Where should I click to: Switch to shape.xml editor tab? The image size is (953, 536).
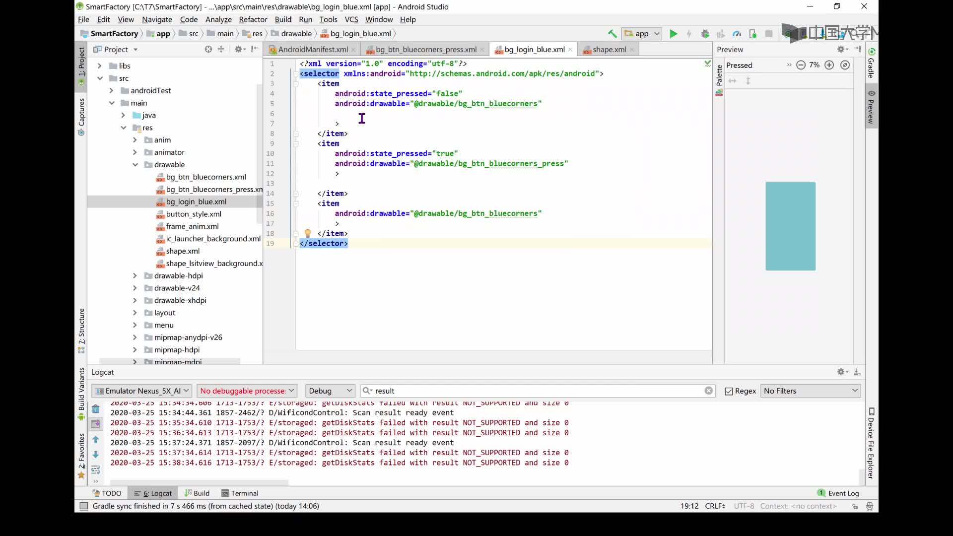click(x=609, y=49)
